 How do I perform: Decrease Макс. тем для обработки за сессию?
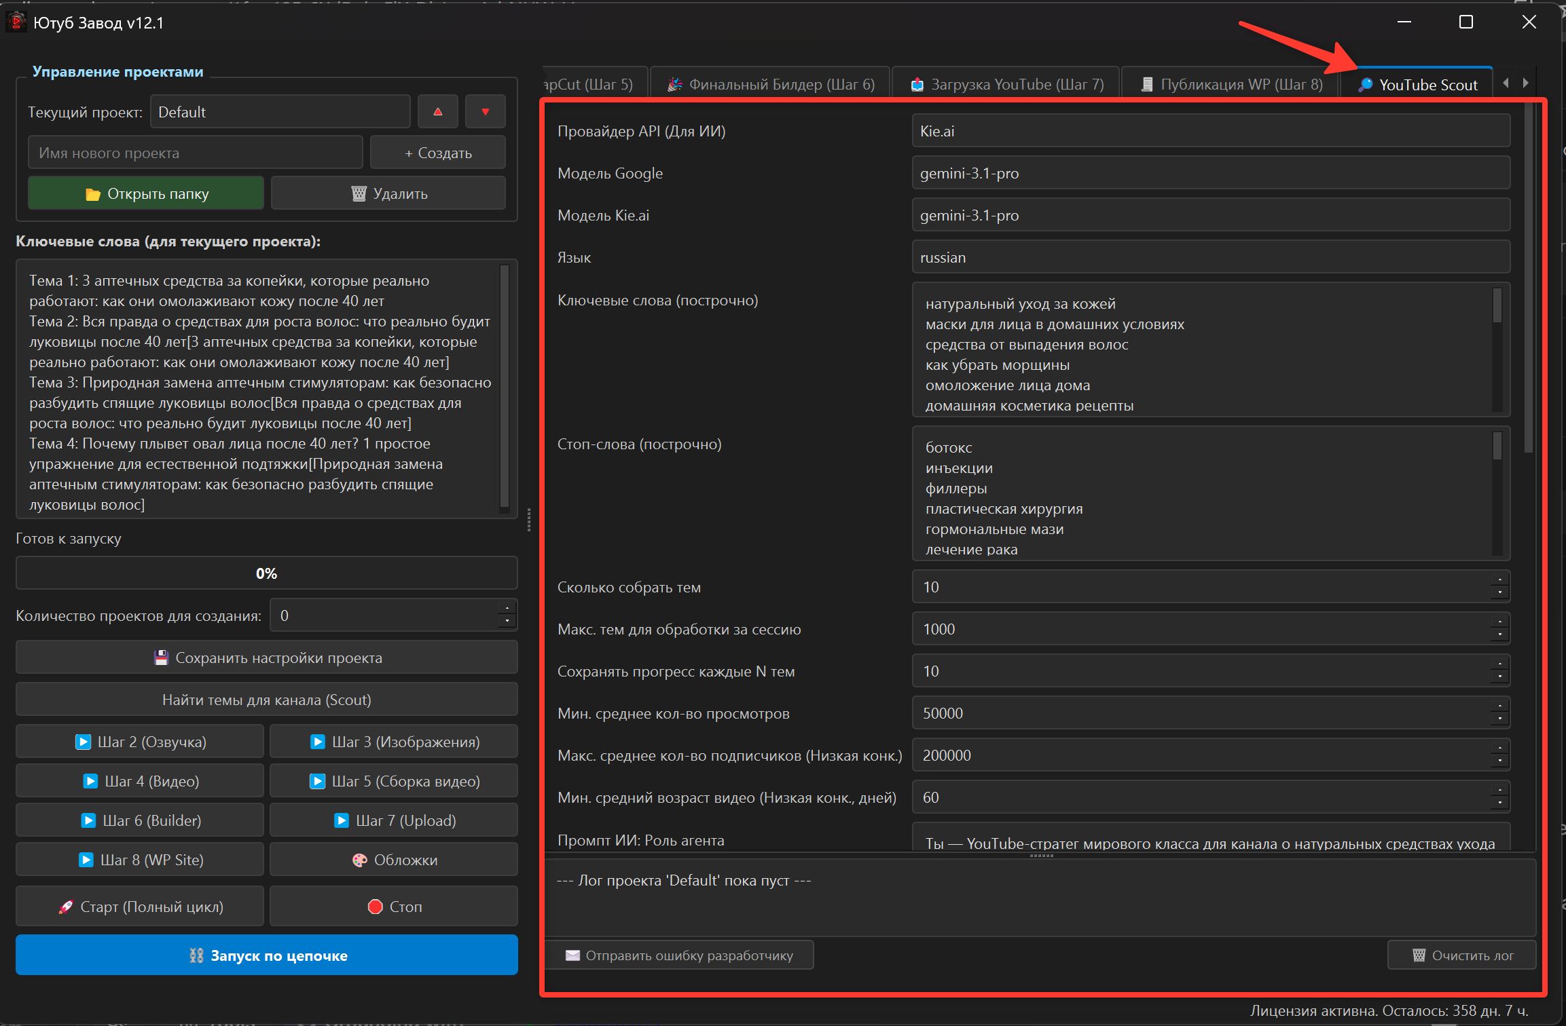click(x=1499, y=635)
